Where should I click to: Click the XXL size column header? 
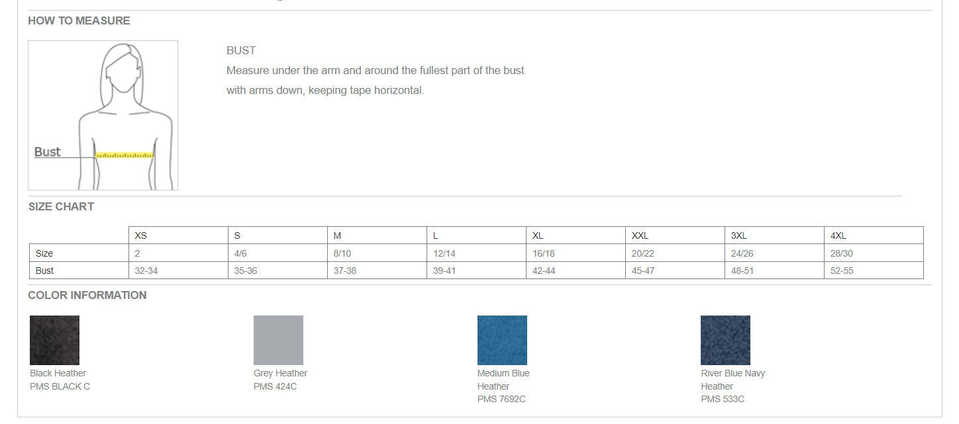pyautogui.click(x=675, y=235)
